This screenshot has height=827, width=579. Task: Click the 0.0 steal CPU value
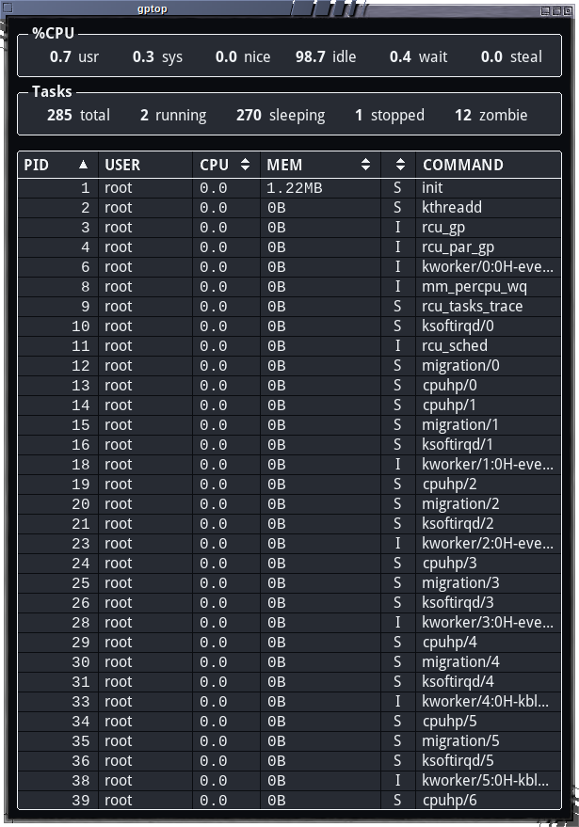coord(511,57)
